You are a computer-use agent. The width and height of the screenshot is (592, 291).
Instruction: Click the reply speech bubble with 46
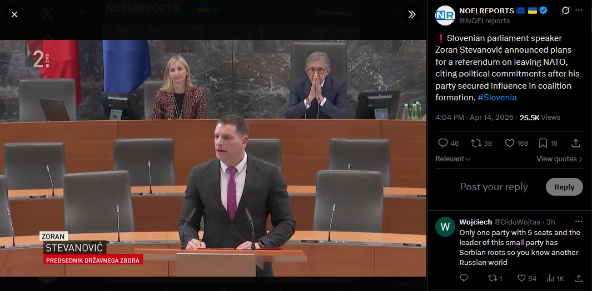pyautogui.click(x=448, y=143)
